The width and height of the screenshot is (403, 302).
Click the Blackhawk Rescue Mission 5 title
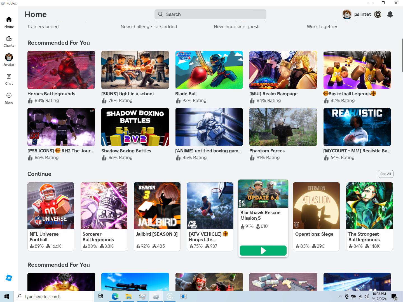[260, 215]
